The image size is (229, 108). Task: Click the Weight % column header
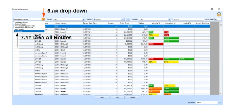(156, 23)
